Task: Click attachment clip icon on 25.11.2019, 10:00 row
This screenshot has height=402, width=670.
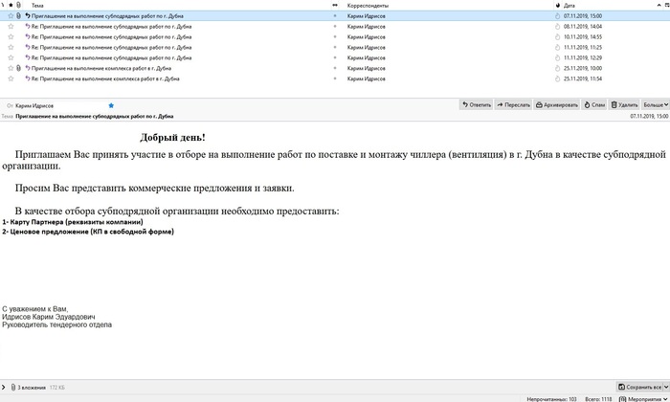Action: point(18,68)
